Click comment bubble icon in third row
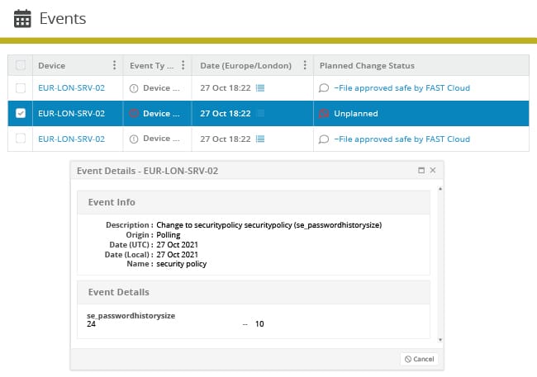537x377 pixels. (324, 139)
